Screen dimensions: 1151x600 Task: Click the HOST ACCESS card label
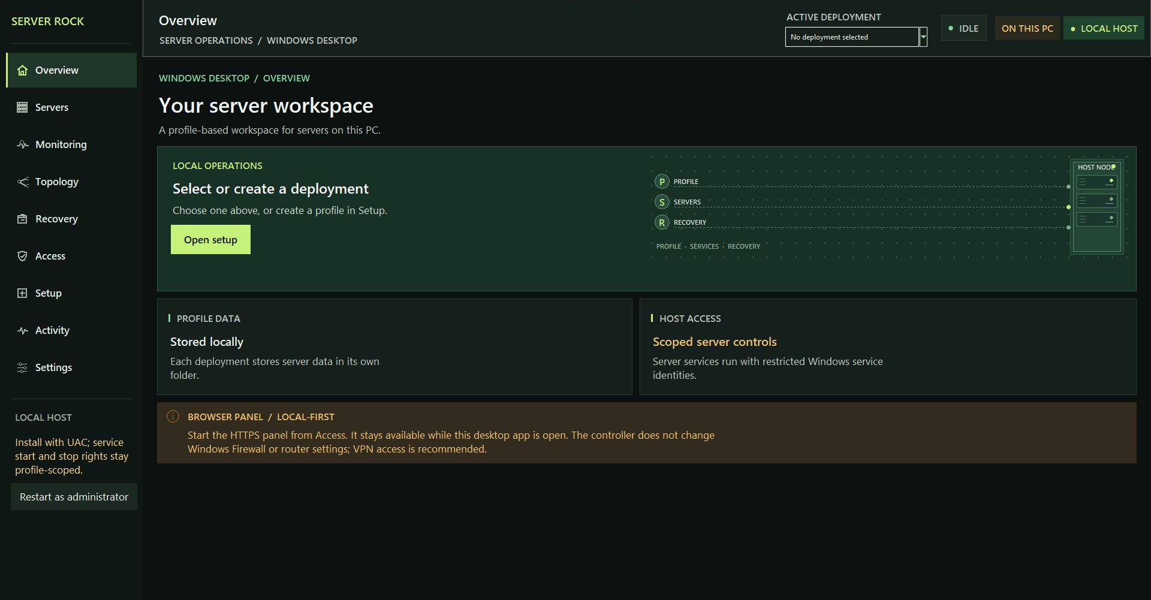tap(690, 318)
